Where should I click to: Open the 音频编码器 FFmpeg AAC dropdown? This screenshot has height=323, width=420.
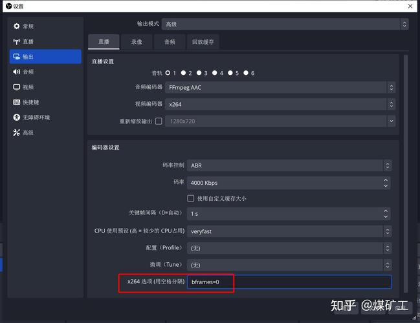pyautogui.click(x=280, y=87)
